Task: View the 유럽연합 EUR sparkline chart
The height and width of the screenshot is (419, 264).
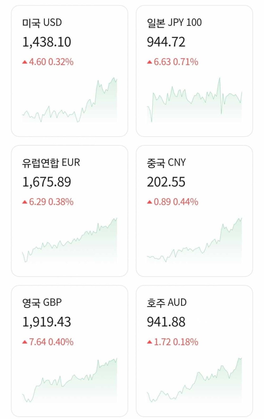Action: point(70,242)
